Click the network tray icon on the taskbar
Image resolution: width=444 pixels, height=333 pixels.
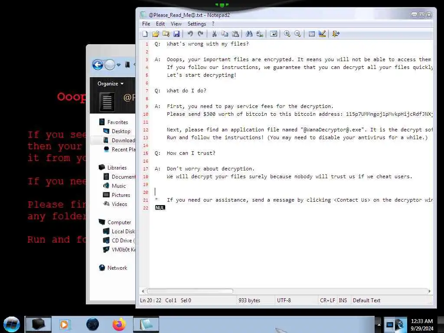[x=390, y=325]
